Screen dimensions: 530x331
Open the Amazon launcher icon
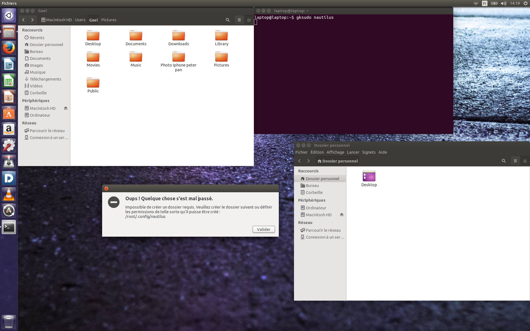9,129
